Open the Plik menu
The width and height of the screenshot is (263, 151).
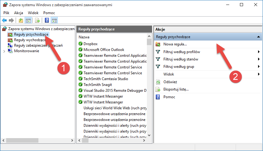(x=7, y=13)
